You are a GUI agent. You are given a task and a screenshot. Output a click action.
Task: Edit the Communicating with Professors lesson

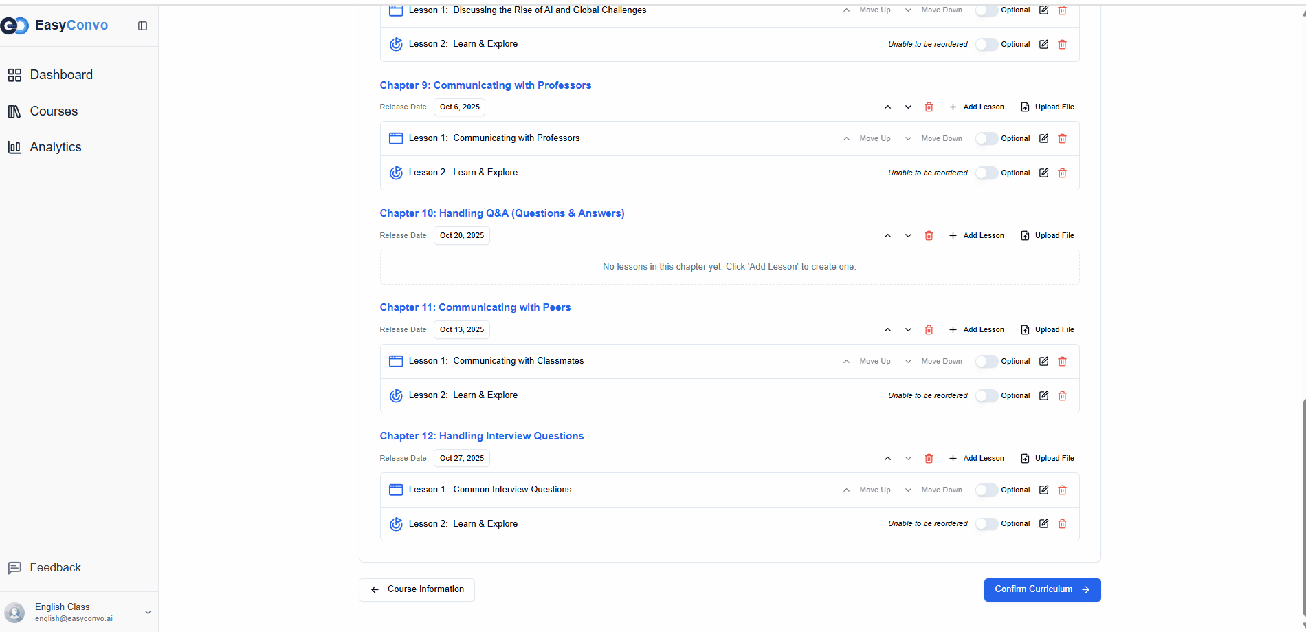(1043, 139)
